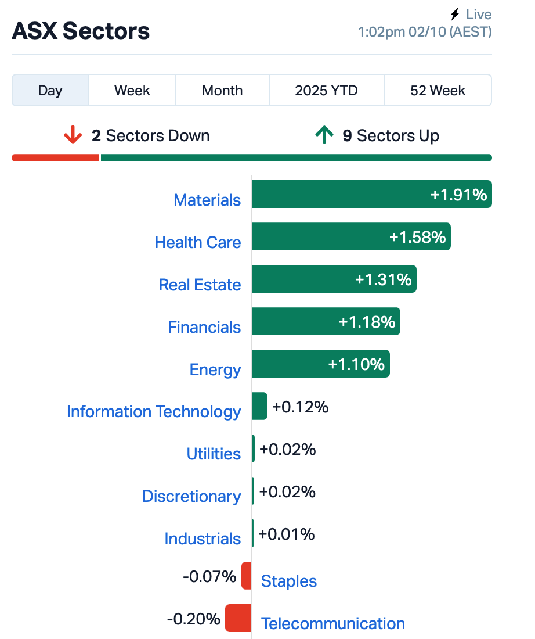
Task: Show the 2025 YTD performance tab
Action: tap(326, 91)
